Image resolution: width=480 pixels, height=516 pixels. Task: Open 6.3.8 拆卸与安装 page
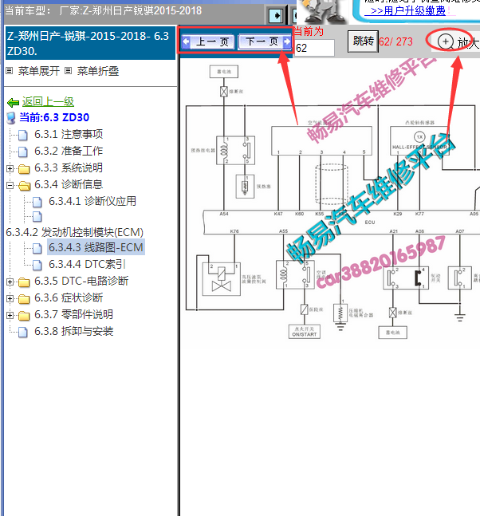click(73, 332)
